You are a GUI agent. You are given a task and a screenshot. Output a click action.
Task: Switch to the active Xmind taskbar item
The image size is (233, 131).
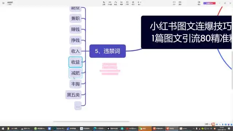tap(172, 128)
